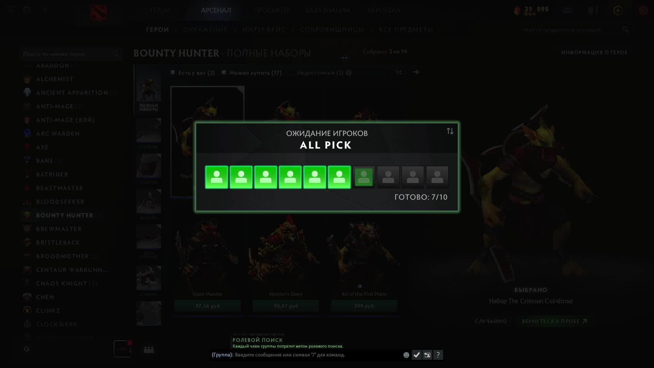Image resolution: width=654 pixels, height=368 pixels.
Task: Click the checkmark icon in chat bar
Action: 417,355
